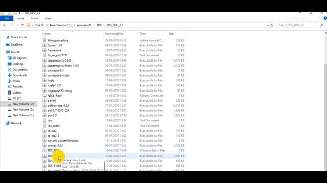Image resolution: width=327 pixels, height=183 pixels.
Task: Open Network in navigation pane
Action: click(16, 123)
